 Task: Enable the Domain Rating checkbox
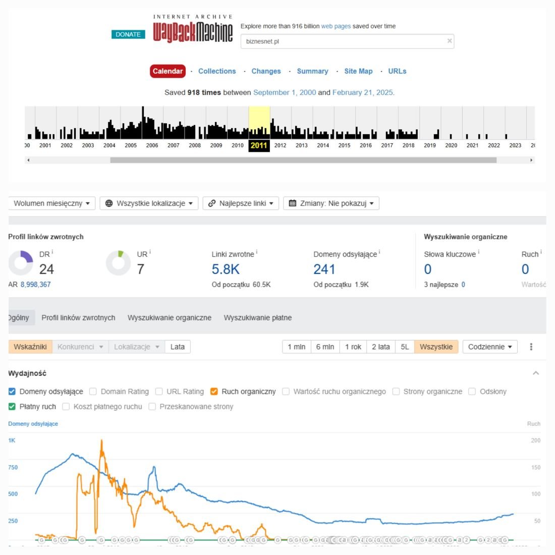(93, 392)
